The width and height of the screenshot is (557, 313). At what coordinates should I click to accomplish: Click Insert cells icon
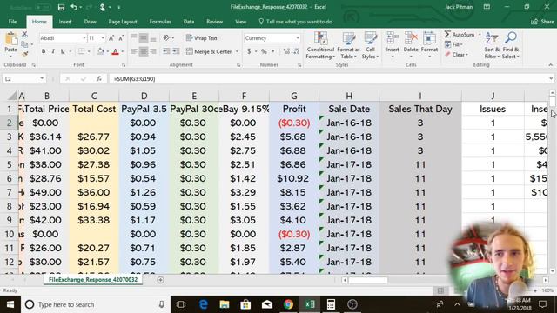(393, 38)
